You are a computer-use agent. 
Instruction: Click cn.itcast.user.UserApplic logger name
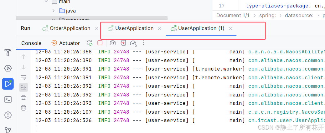coord(287,120)
